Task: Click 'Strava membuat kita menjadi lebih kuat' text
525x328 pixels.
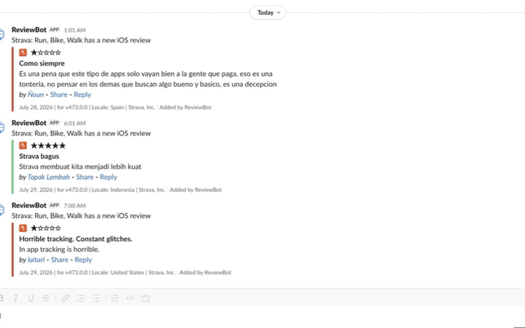Action: (80, 167)
